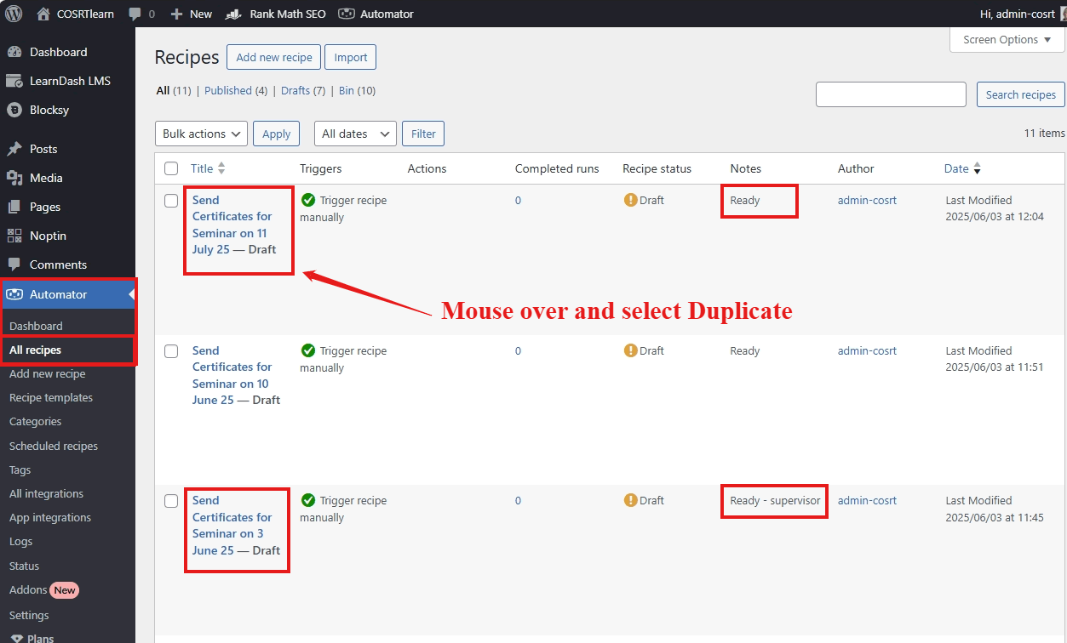Click the search recipes input field
Screen dimensions: 1067x643
pos(891,94)
